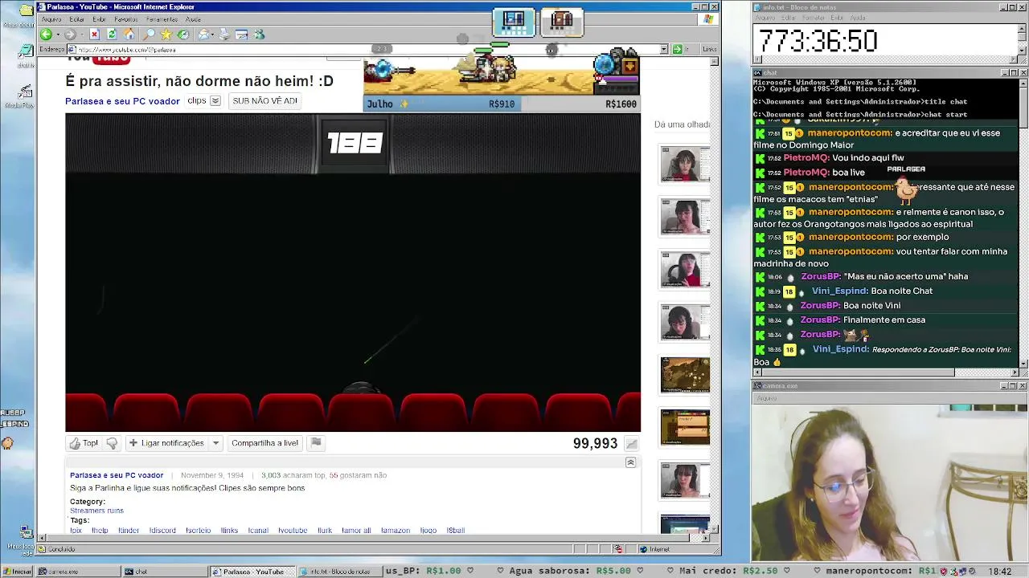Image resolution: width=1029 pixels, height=578 pixels.
Task: Click the right pixel-art overlay icon
Action: point(562,22)
